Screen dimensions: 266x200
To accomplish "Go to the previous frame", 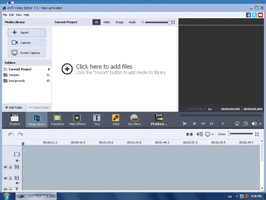I will coord(203,123).
